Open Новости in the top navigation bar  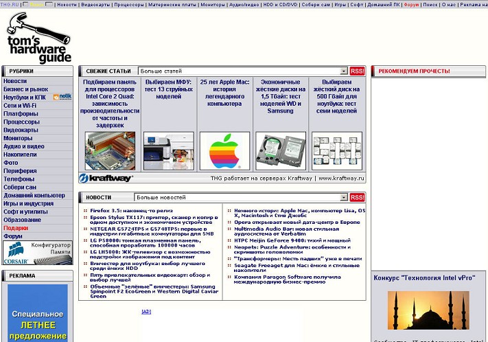pos(67,5)
